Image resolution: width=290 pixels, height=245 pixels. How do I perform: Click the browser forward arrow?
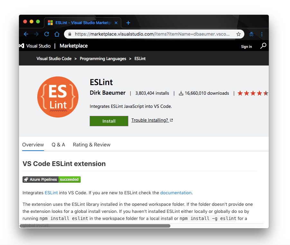tap(36, 34)
